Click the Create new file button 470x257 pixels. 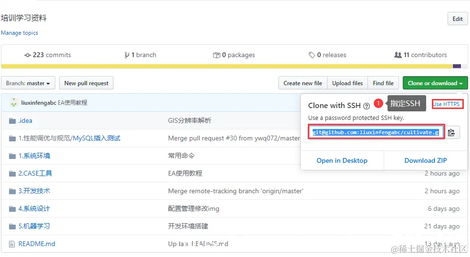click(303, 83)
